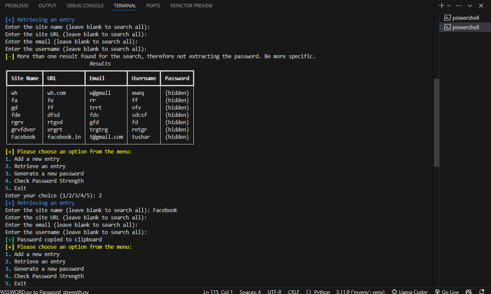Click the {hidden} password in the Facebook row
Image resolution: width=491 pixels, height=294 pixels.
point(177,137)
